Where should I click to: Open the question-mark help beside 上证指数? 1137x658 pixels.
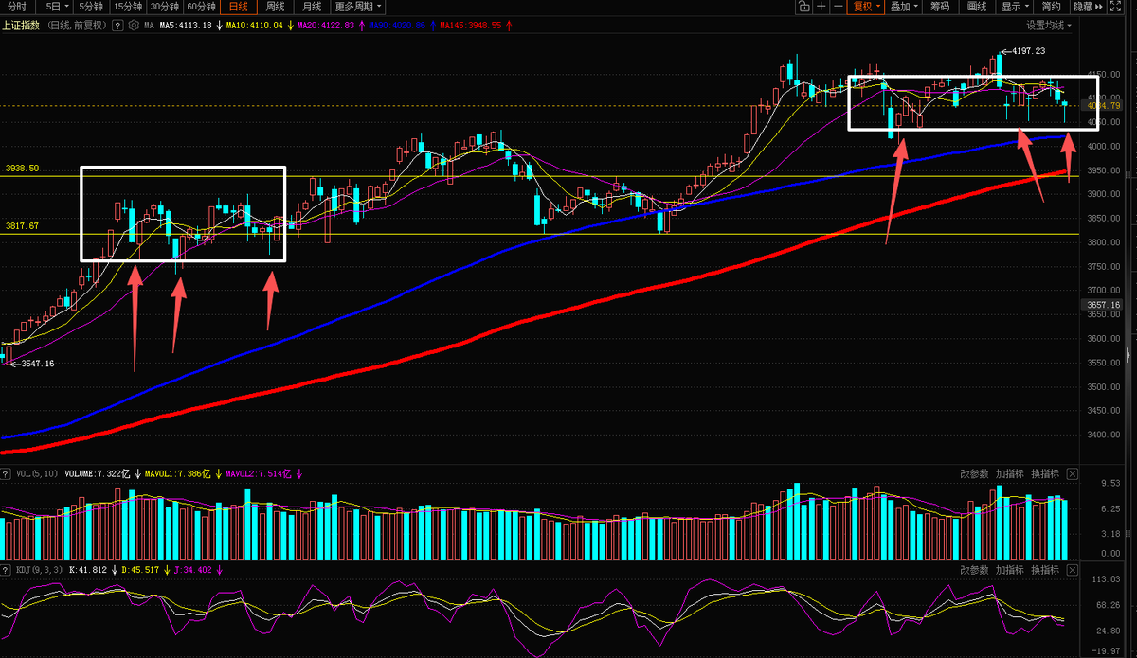117,26
